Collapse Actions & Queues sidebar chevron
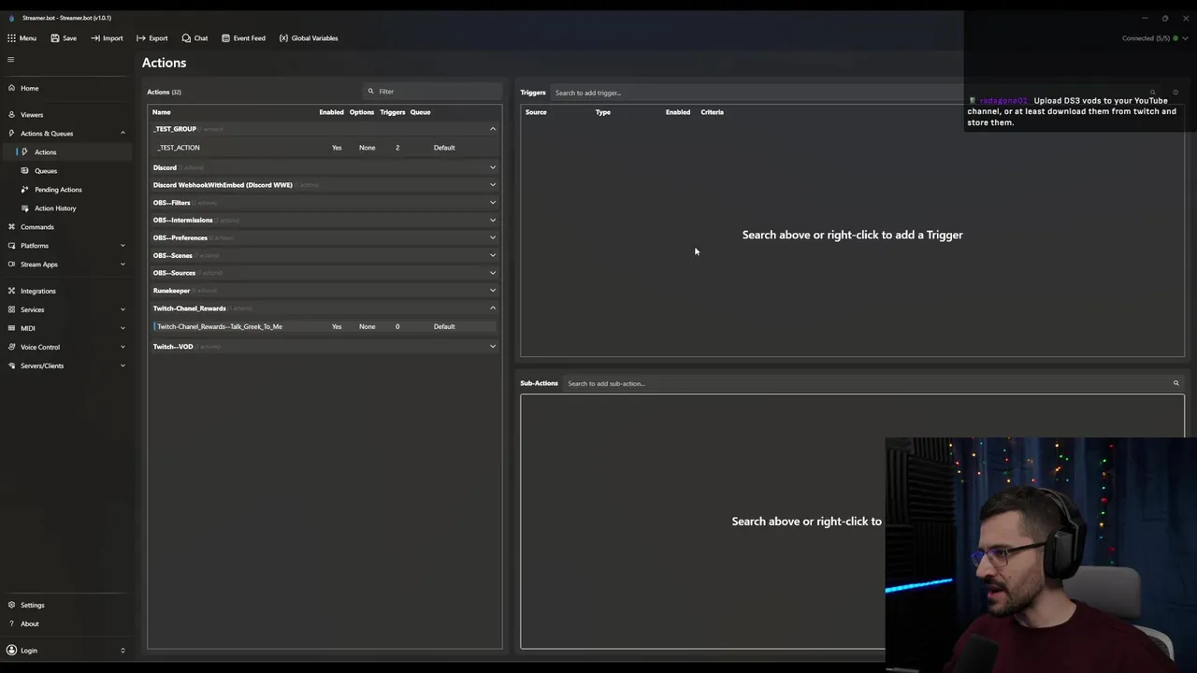The width and height of the screenshot is (1197, 673). (x=123, y=133)
